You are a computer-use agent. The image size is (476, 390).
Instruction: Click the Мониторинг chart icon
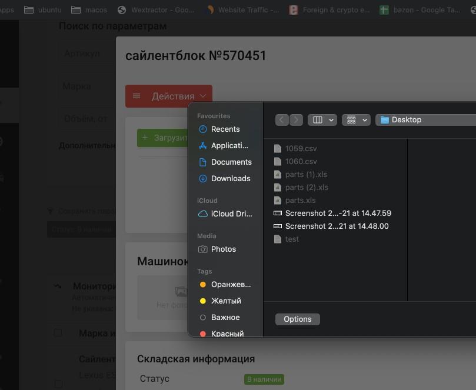58,286
